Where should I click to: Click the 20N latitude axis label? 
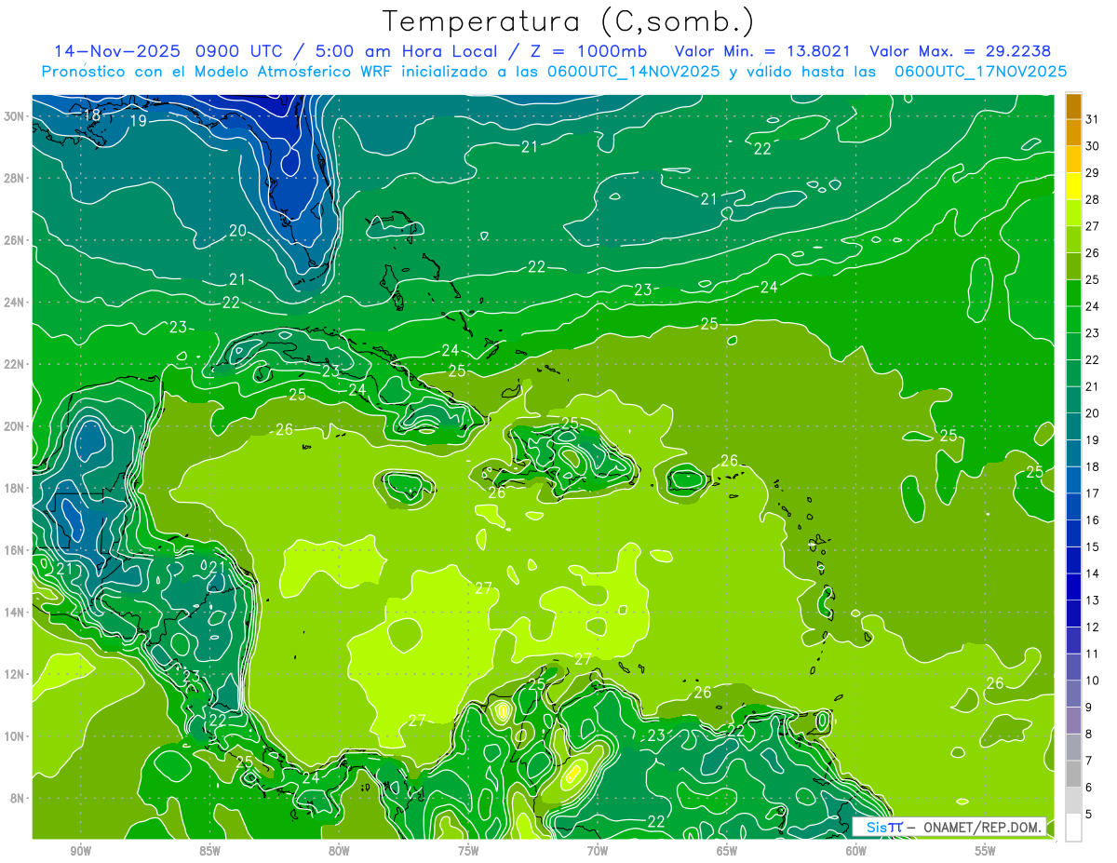point(15,426)
